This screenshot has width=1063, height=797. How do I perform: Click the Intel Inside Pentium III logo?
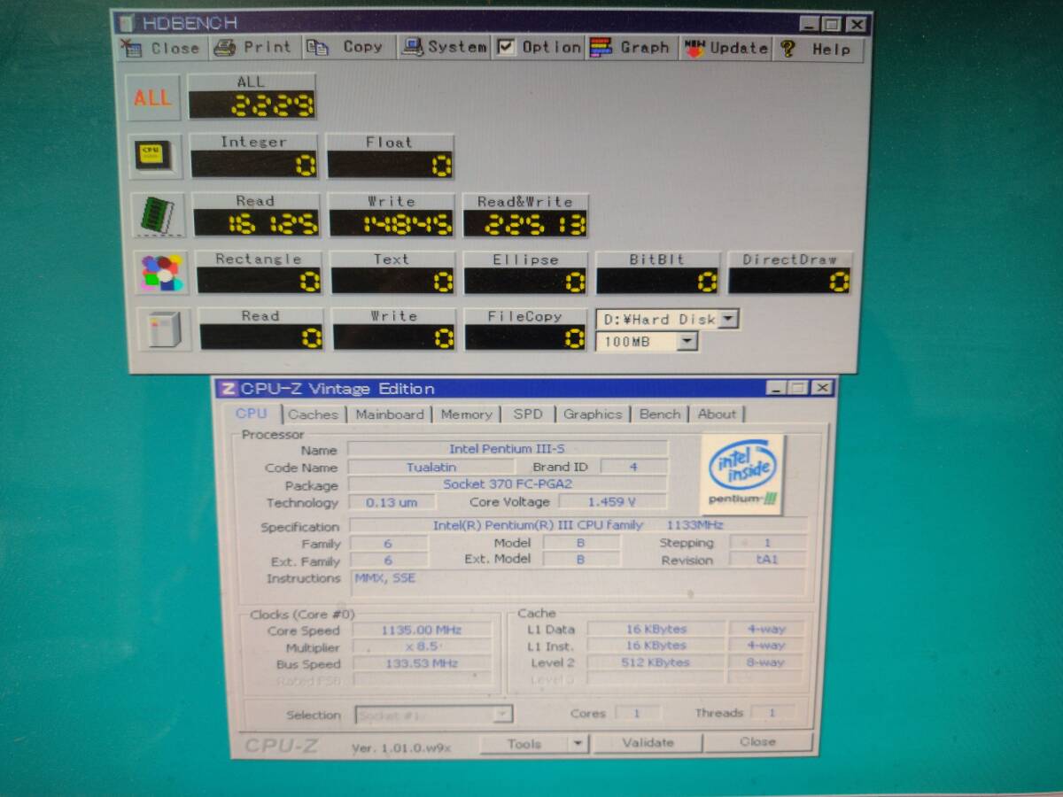(743, 475)
